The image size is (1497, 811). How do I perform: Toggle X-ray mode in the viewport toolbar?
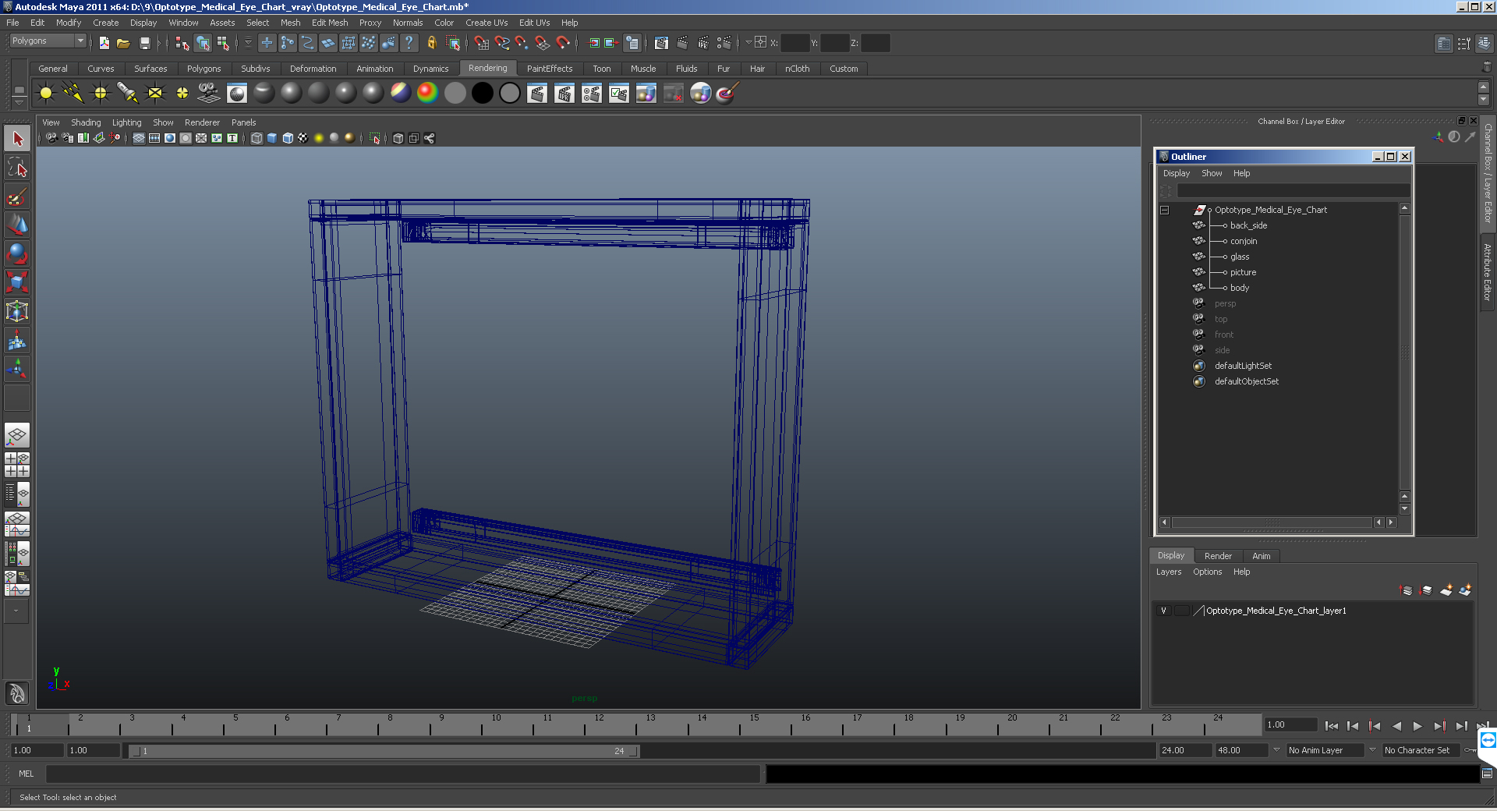398,138
